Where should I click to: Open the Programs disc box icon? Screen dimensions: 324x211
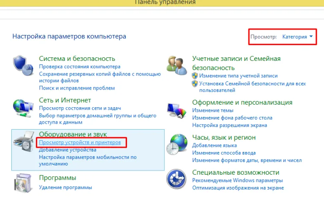click(23, 183)
